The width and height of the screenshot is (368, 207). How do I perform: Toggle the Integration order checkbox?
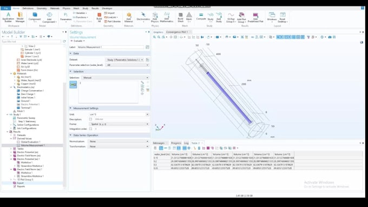click(90, 129)
